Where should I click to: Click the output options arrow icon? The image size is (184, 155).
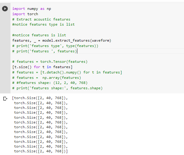5,98
